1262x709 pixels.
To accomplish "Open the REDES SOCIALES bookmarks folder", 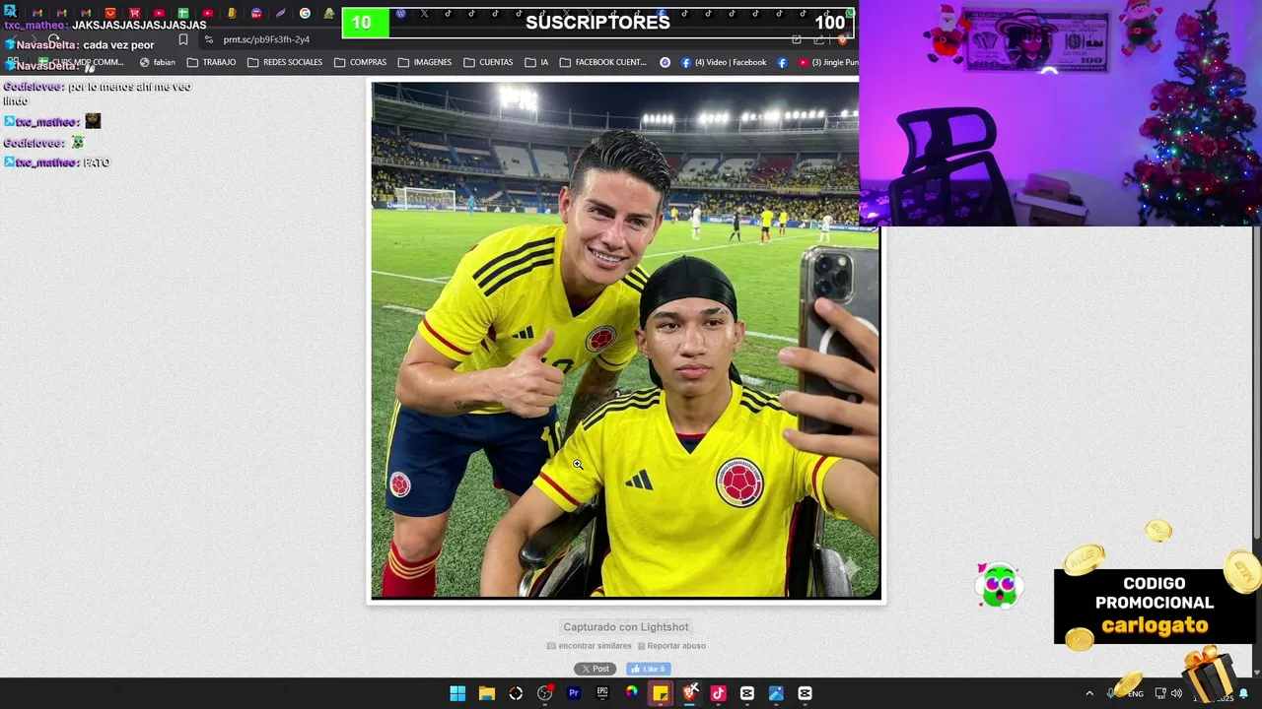I will pyautogui.click(x=285, y=62).
